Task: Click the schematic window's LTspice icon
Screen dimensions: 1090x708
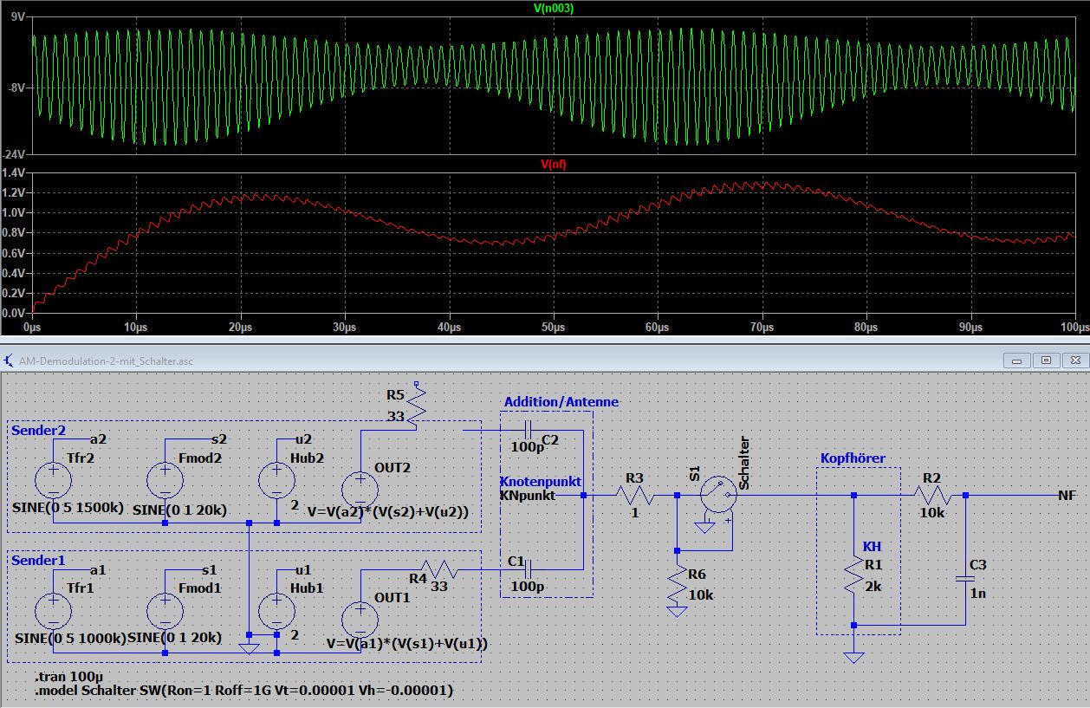Action: [x=9, y=360]
